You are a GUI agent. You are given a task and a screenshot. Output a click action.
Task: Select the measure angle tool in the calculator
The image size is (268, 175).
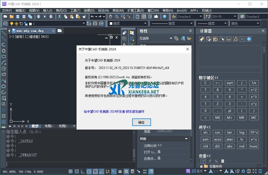[x=235, y=39]
